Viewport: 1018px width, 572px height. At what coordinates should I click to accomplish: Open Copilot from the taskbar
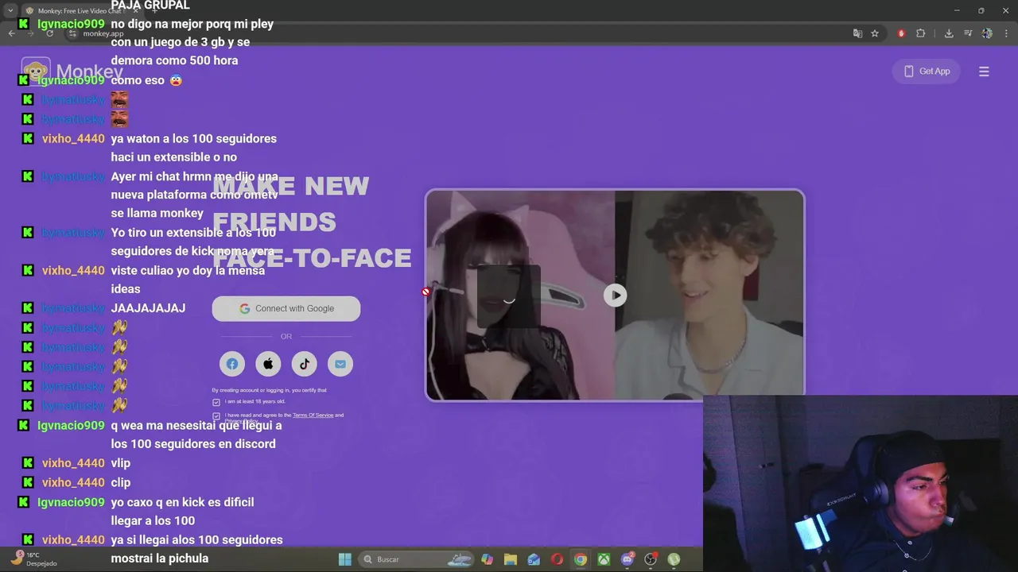pos(487,559)
